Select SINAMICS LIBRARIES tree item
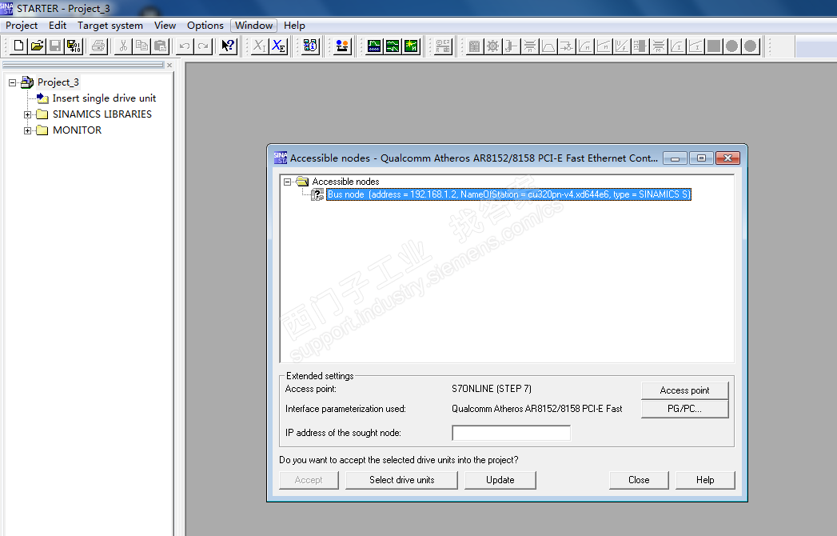Screen dimensions: 837x536 102,114
